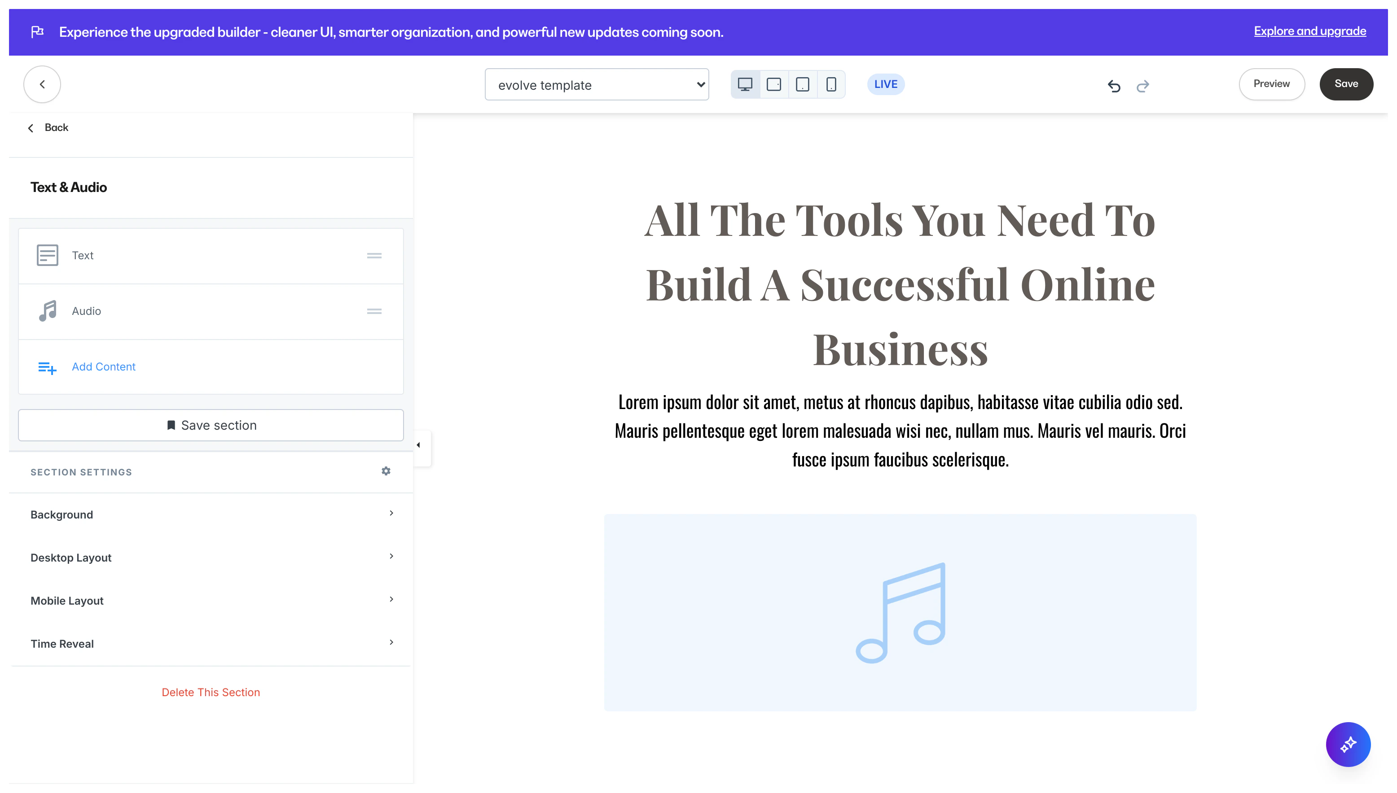Open the section settings gear icon

[386, 471]
